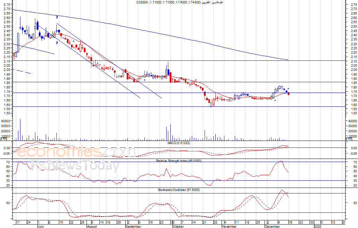Click the 20 date label at axis end
Screen dimensions: 358x228
[344, 222]
